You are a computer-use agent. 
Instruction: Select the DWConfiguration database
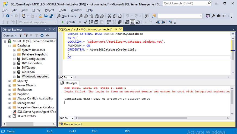tap(33, 59)
